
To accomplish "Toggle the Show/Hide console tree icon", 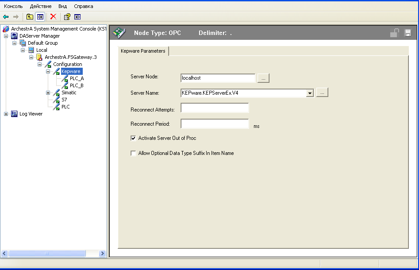I will 40,17.
